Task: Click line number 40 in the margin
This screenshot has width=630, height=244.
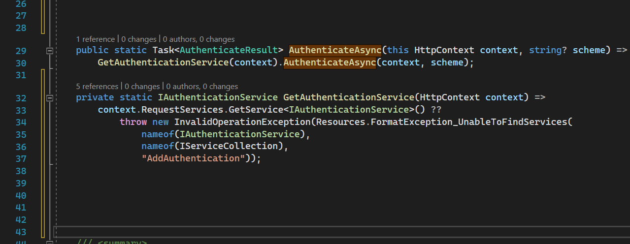Action: pos(21,195)
